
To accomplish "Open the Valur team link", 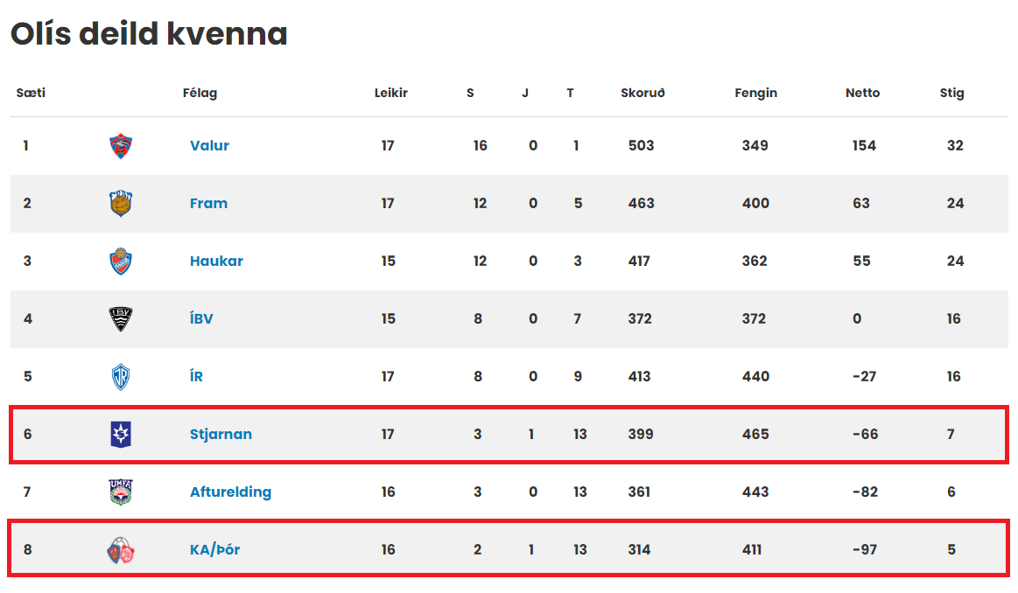I will (210, 145).
